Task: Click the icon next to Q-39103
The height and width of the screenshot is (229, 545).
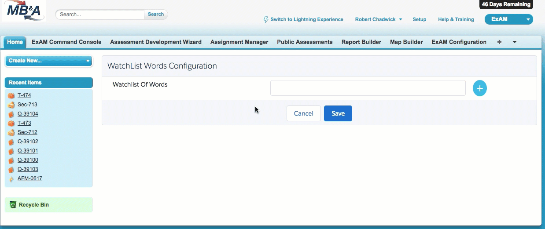Action: (11, 169)
